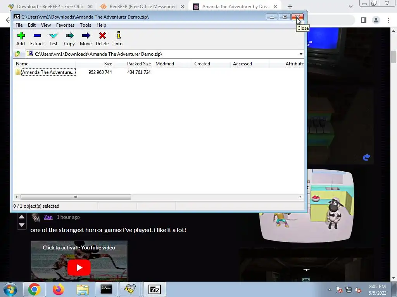This screenshot has width=397, height=297.
Task: Upvote Zan's comment
Action: point(22,217)
